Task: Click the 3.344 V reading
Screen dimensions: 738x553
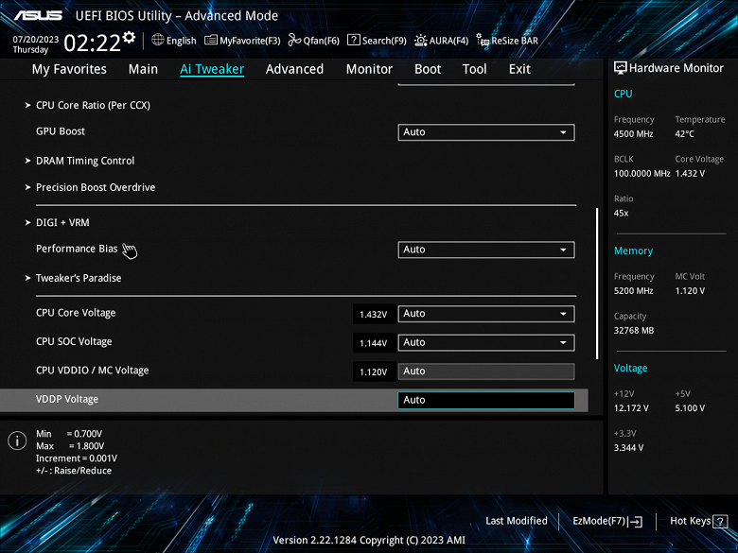Action: pyautogui.click(x=628, y=448)
